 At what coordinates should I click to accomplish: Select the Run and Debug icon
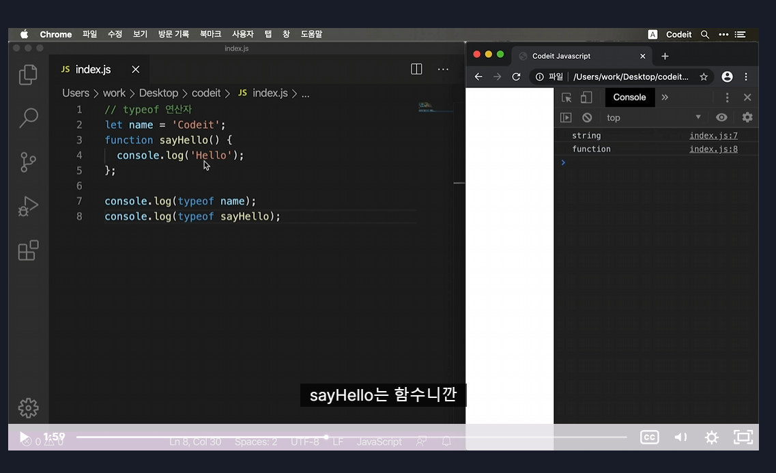[28, 205]
